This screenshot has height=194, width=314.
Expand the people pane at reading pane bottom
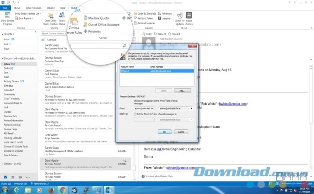(311, 176)
